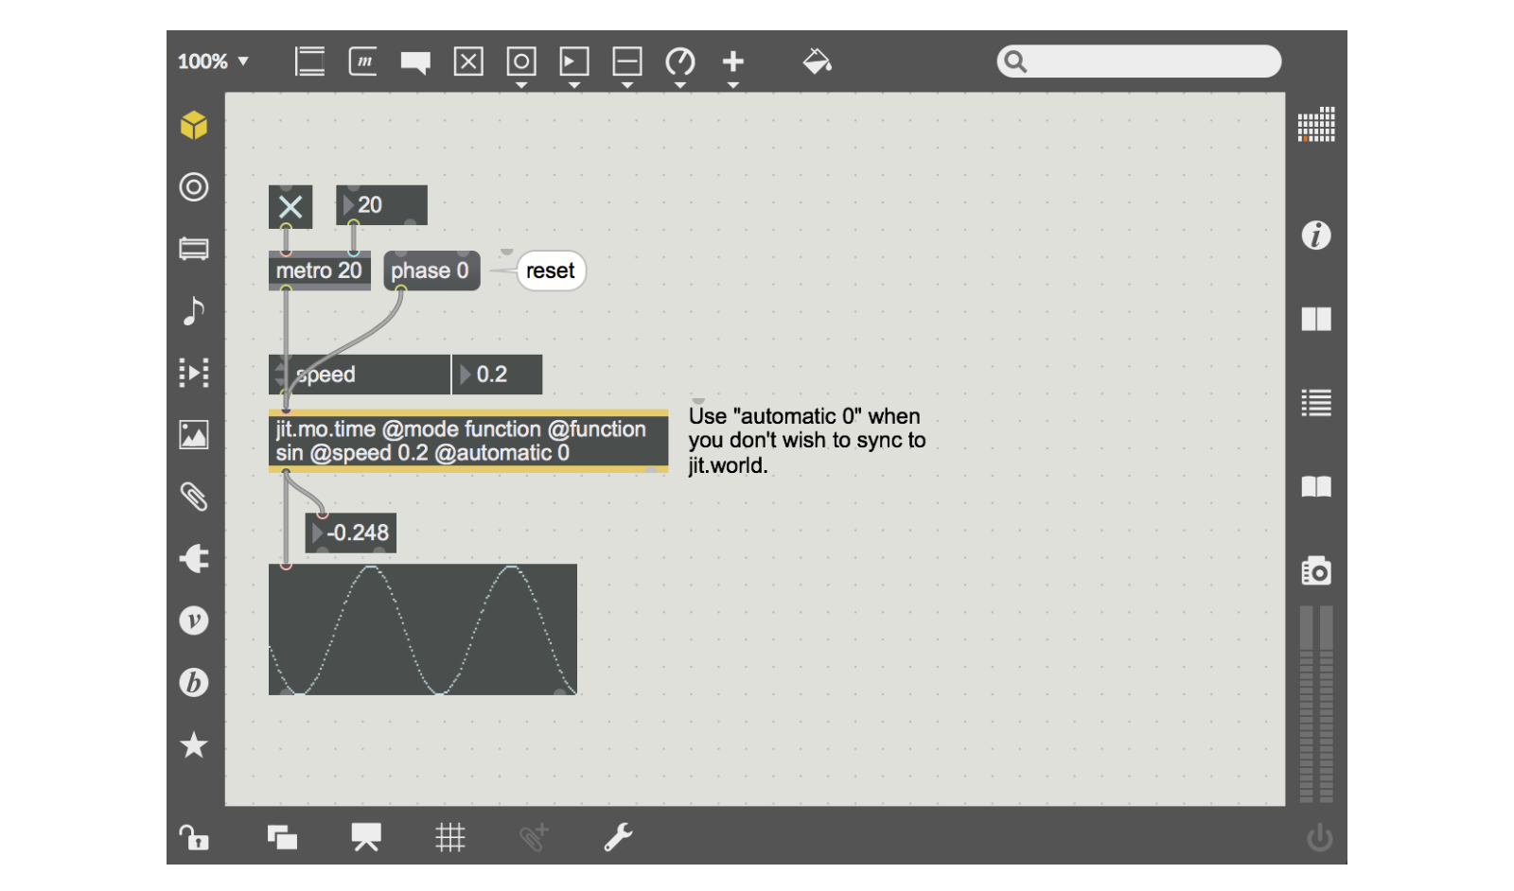Toggle presentation mode icon
Viewport: 1514px width, 891px height.
(x=366, y=836)
